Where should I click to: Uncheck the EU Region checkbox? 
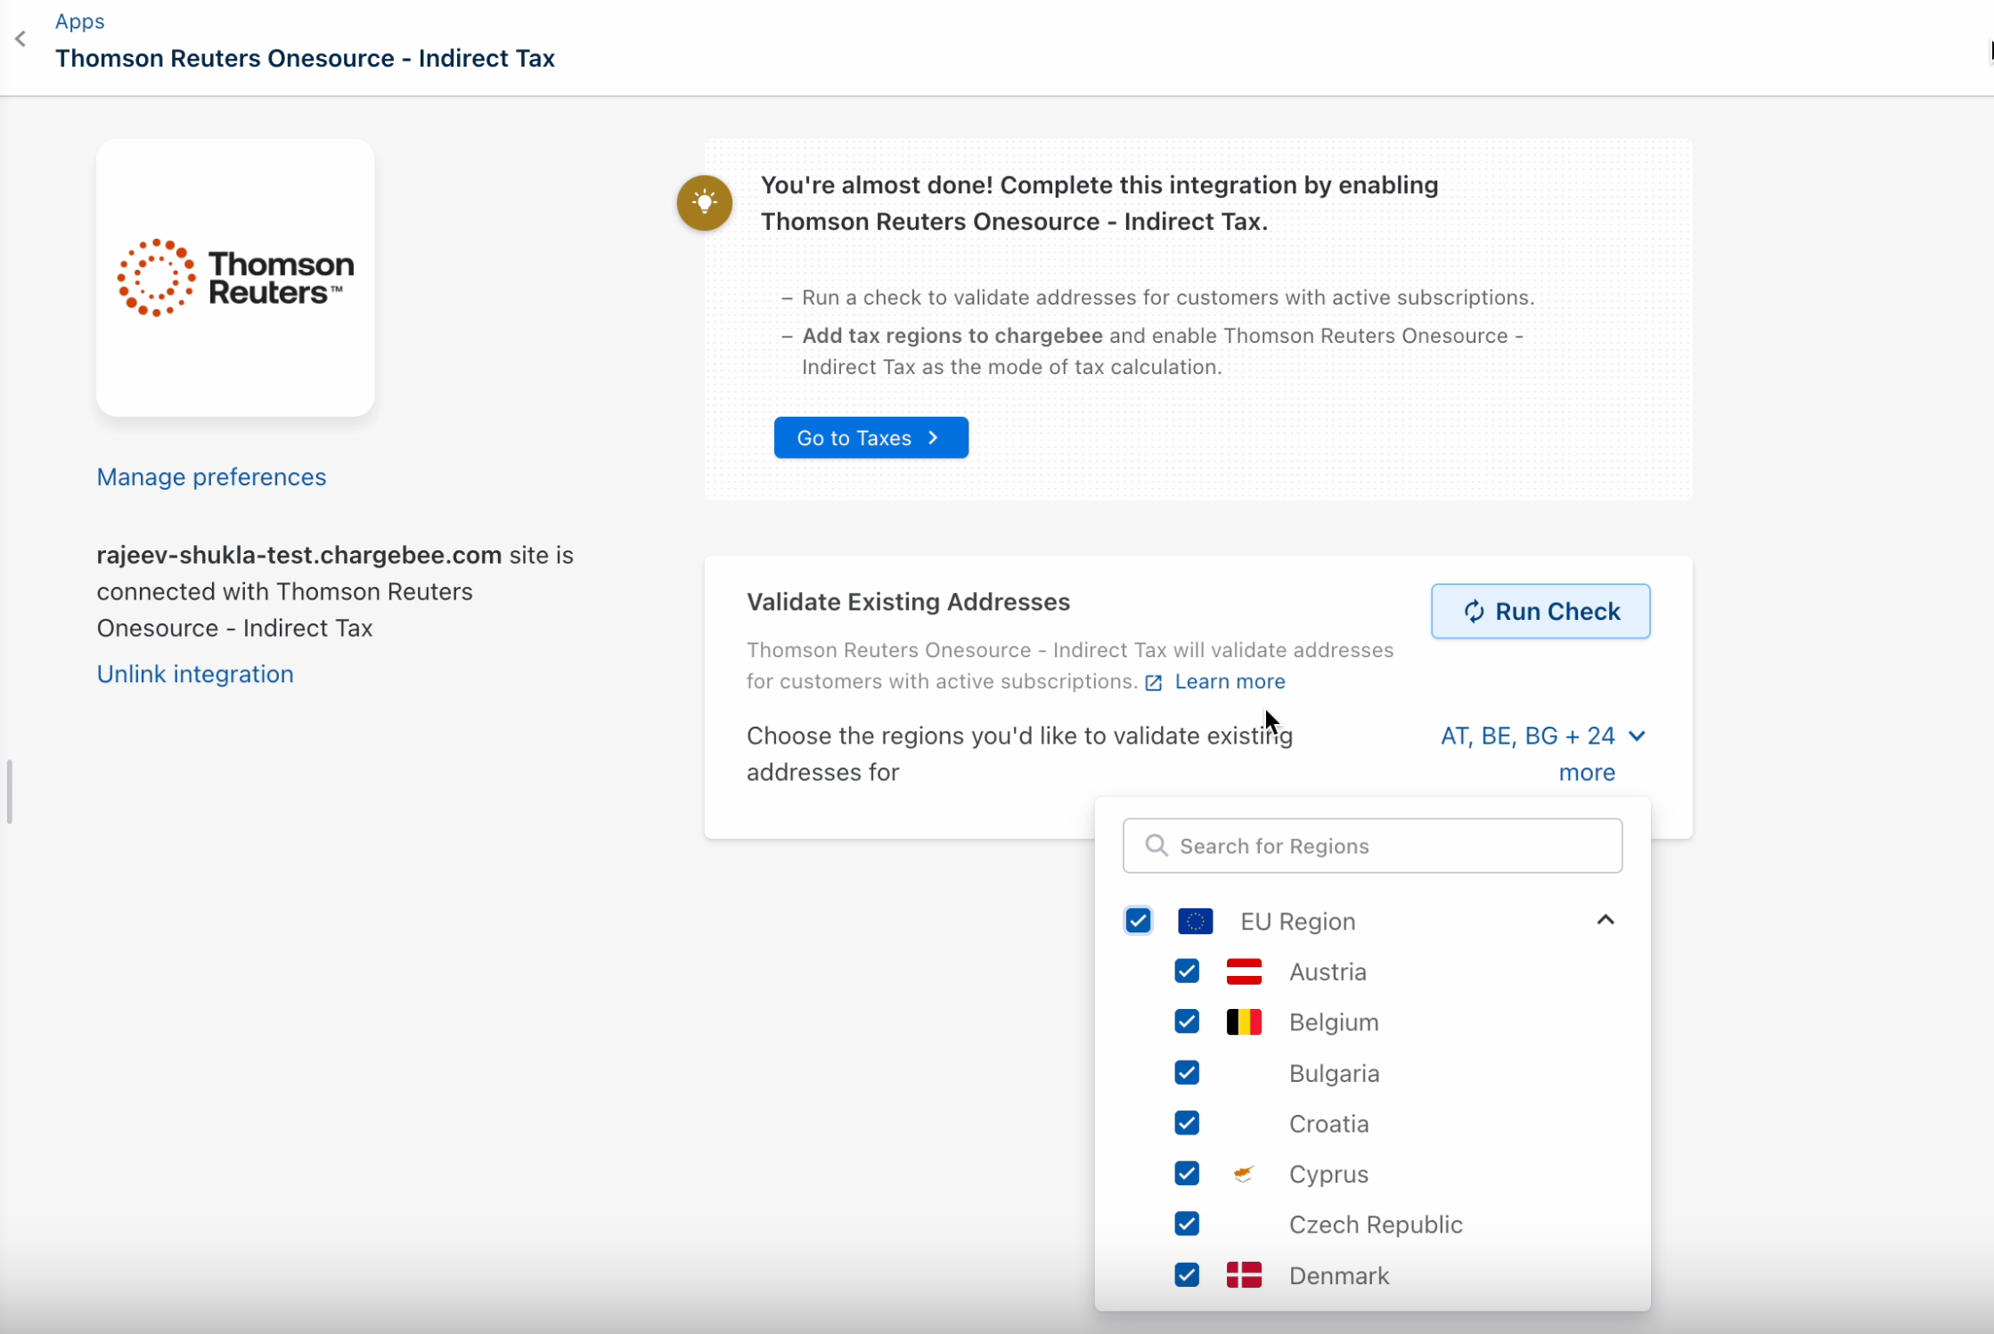[1138, 921]
